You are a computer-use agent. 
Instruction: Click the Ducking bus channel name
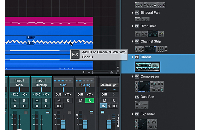pyautogui.click(x=85, y=85)
